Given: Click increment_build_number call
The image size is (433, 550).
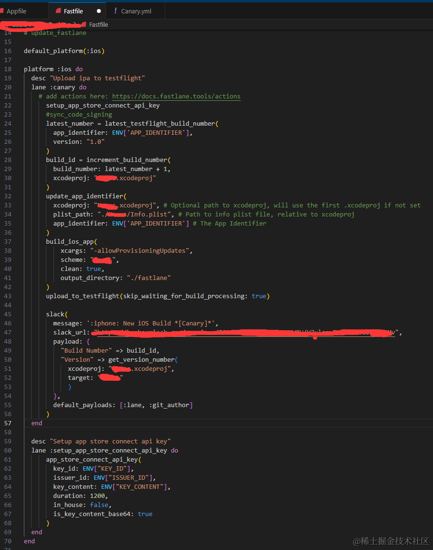Looking at the screenshot, I should (x=128, y=160).
